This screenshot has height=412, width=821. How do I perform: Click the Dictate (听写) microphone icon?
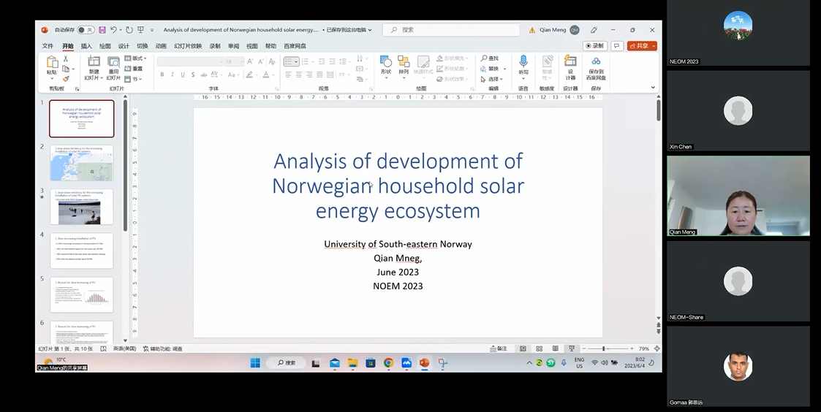[x=523, y=61]
